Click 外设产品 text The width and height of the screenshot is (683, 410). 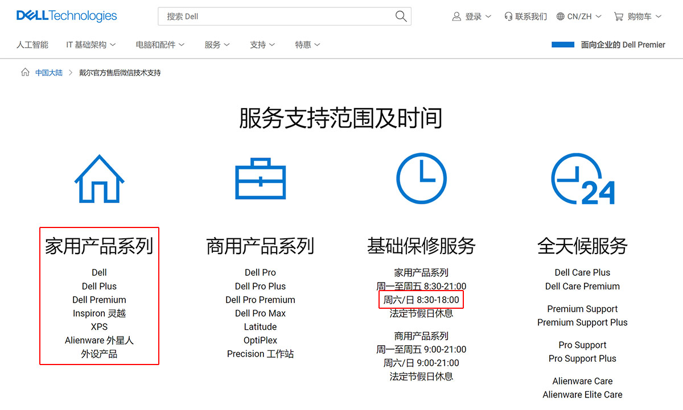pyautogui.click(x=99, y=354)
